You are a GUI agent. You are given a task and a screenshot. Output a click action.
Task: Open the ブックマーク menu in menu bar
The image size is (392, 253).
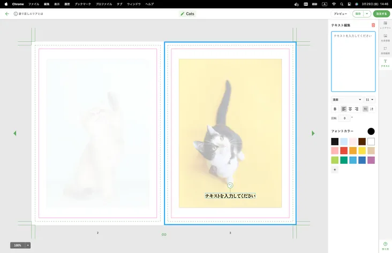coord(83,4)
